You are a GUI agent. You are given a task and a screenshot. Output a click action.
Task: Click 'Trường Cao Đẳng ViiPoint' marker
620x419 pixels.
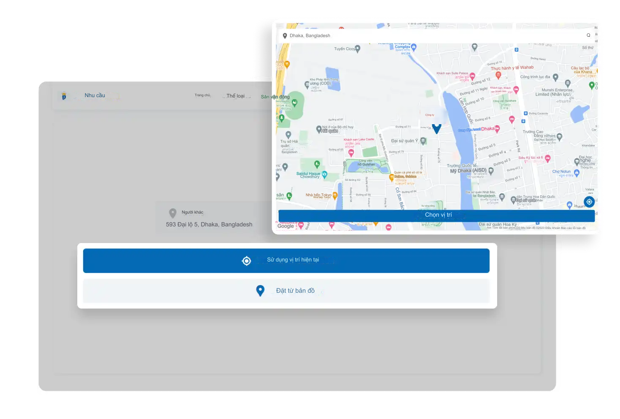[x=559, y=136]
